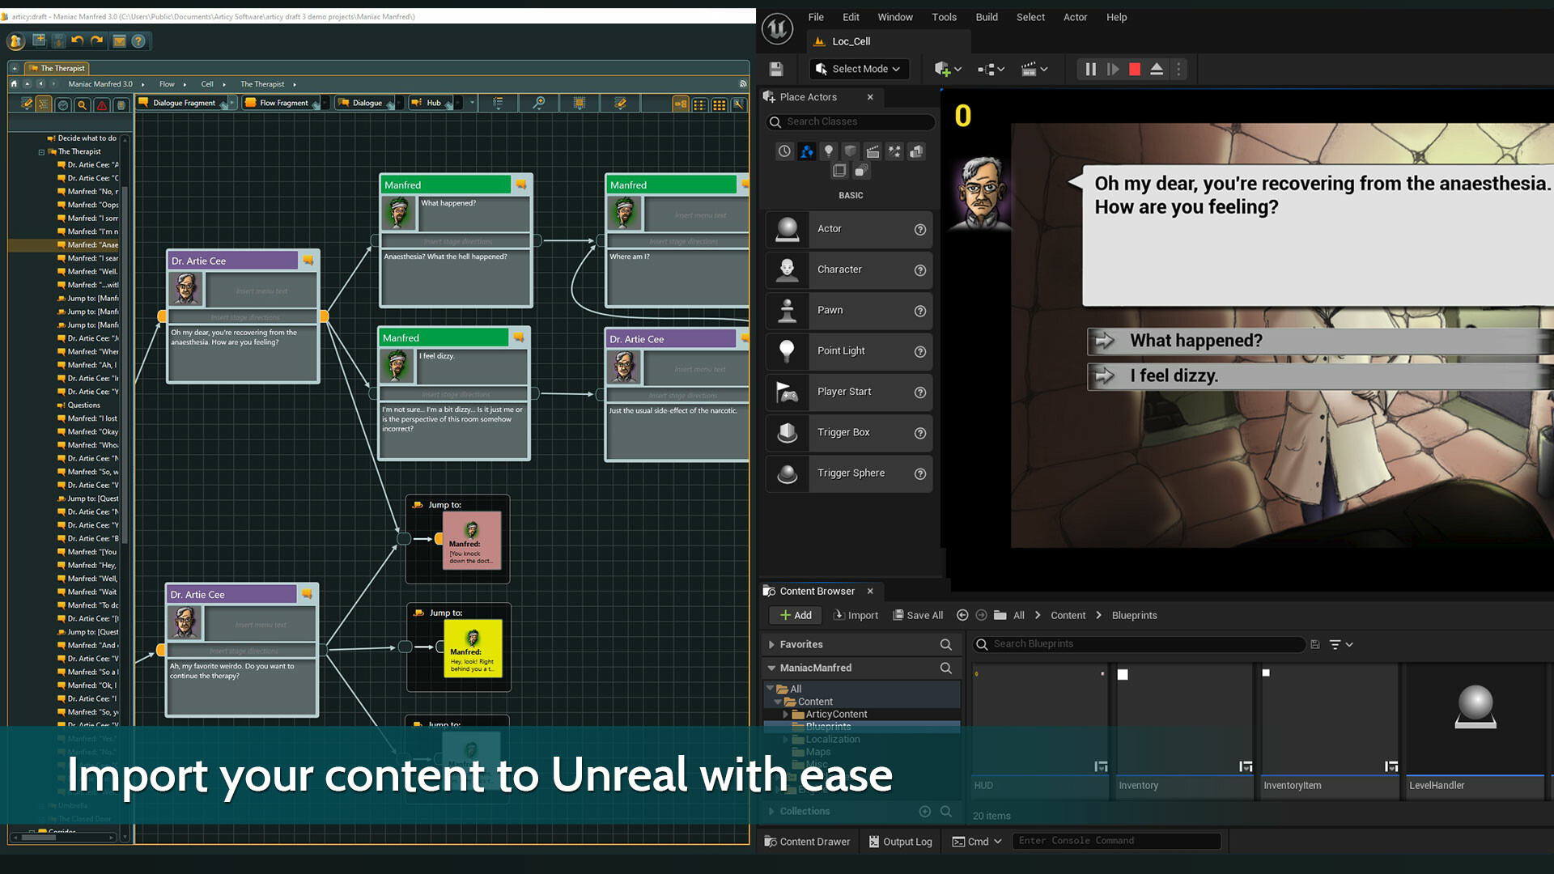Expand the Collections section

771,811
